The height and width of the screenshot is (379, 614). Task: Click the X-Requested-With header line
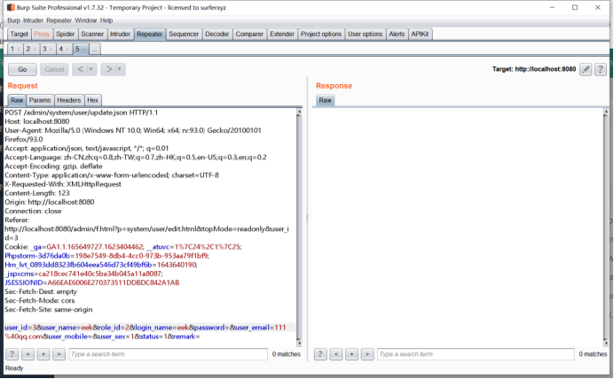tap(63, 184)
